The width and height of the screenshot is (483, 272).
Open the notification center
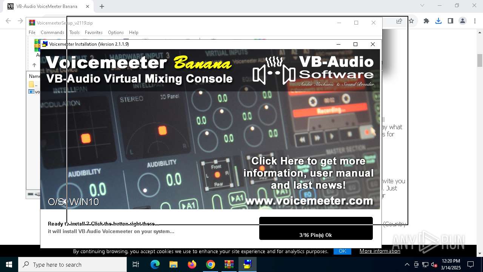pos(471,264)
